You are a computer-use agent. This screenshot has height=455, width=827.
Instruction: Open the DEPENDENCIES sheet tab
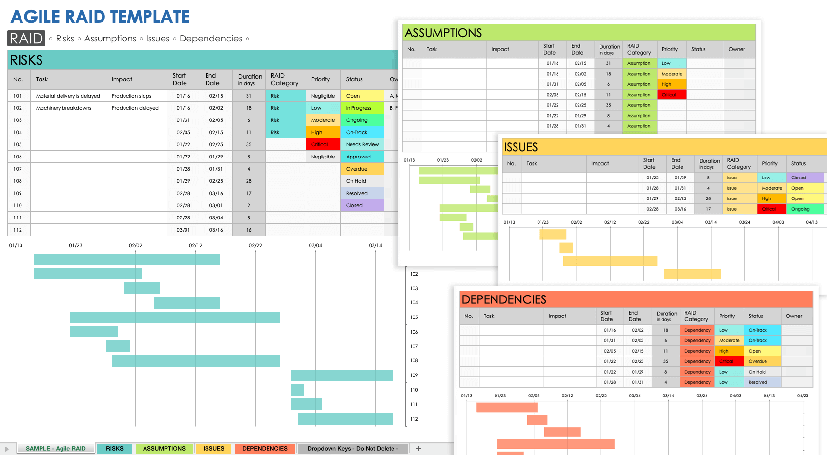point(265,448)
